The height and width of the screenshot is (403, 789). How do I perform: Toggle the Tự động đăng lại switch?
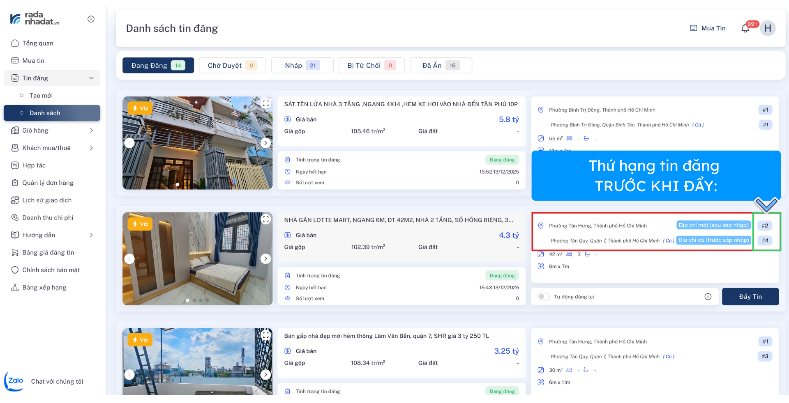(543, 297)
